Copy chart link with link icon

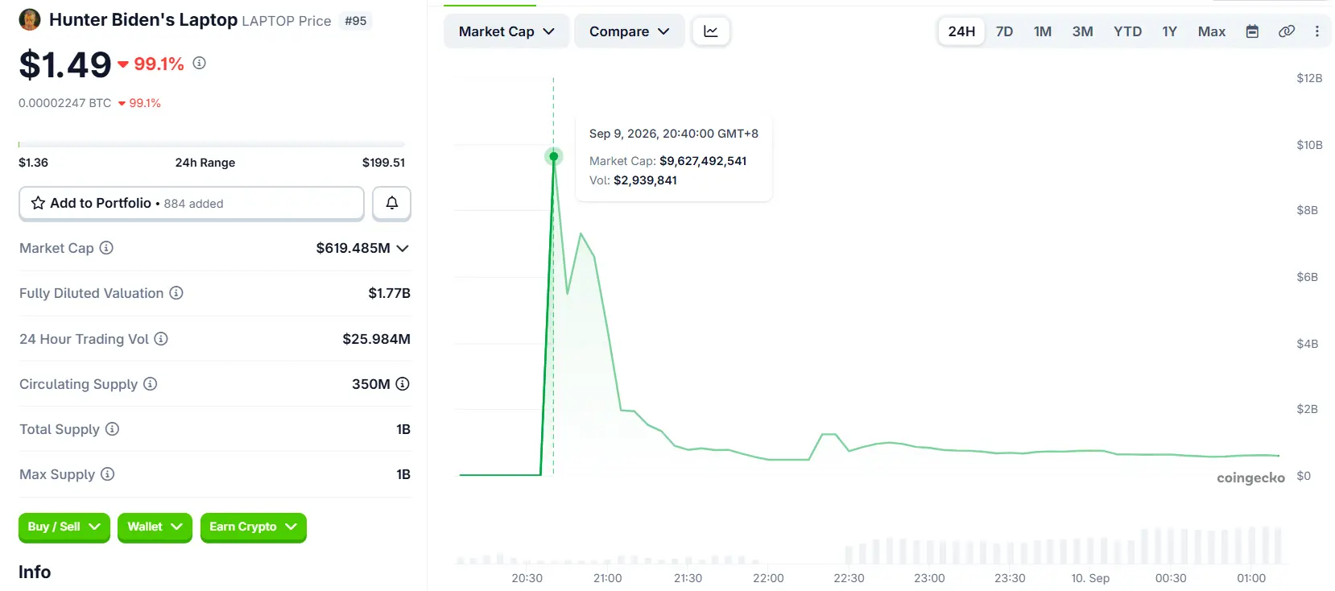1287,31
